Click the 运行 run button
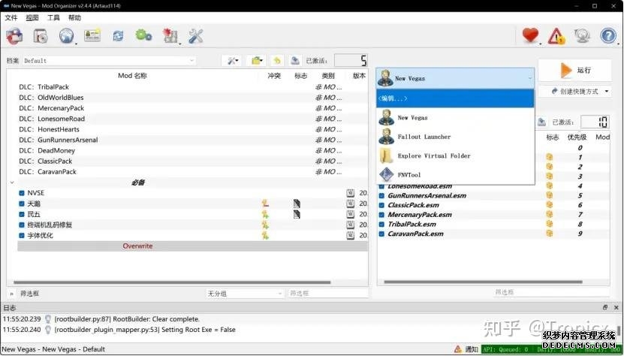Image resolution: width=624 pixels, height=356 pixels. [x=575, y=70]
